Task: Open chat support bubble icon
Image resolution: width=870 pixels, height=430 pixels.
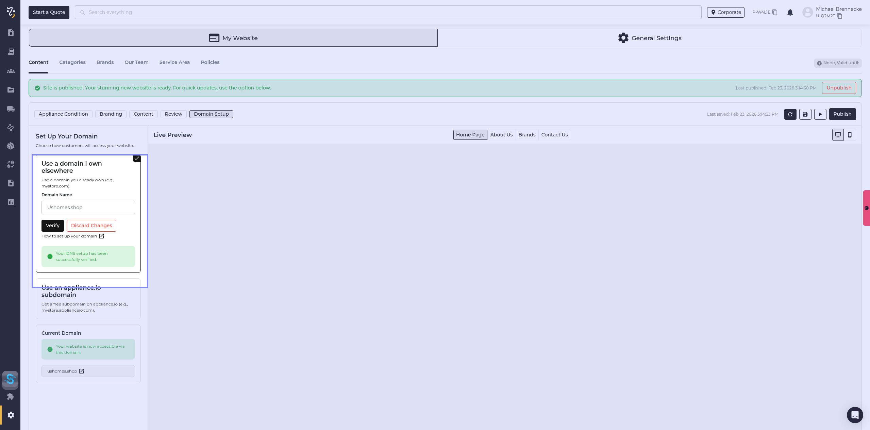Action: (854, 415)
